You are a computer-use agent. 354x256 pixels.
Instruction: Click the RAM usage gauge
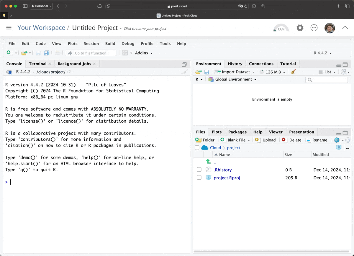tap(281, 28)
